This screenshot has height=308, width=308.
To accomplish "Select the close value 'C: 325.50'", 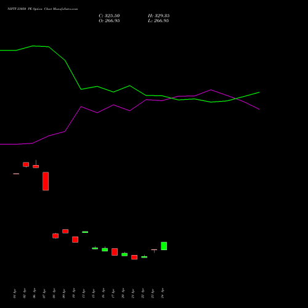I will coord(109,16).
